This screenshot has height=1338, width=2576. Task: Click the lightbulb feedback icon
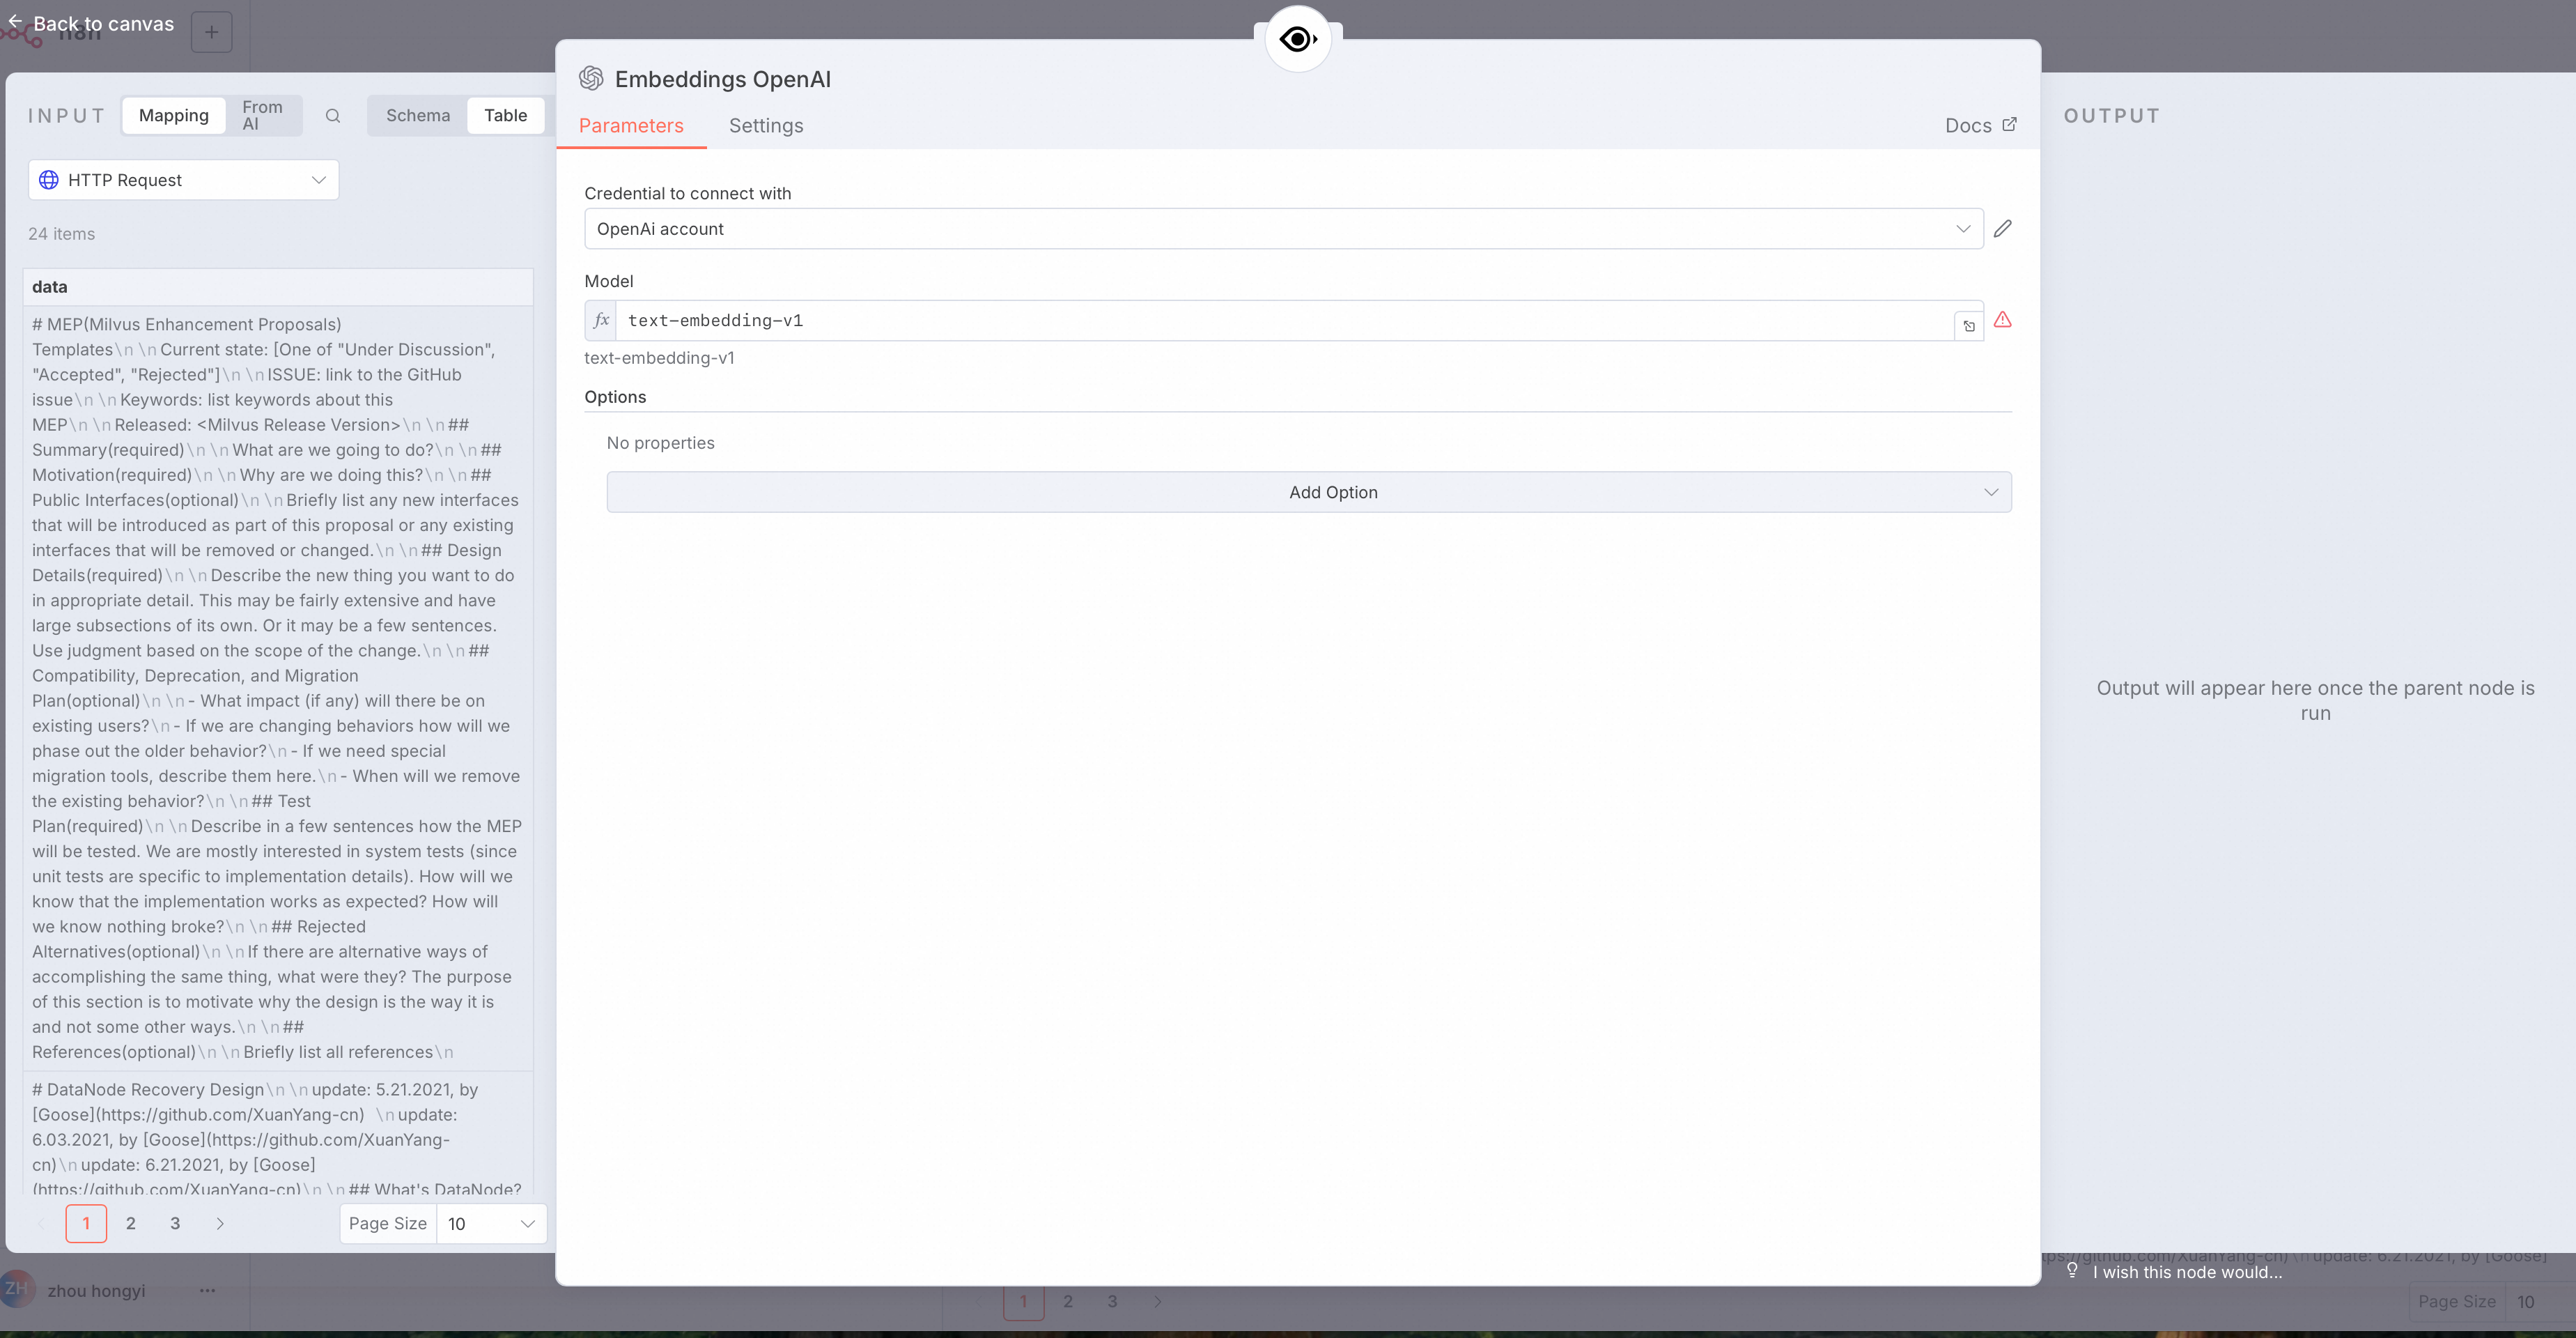[x=2072, y=1271]
